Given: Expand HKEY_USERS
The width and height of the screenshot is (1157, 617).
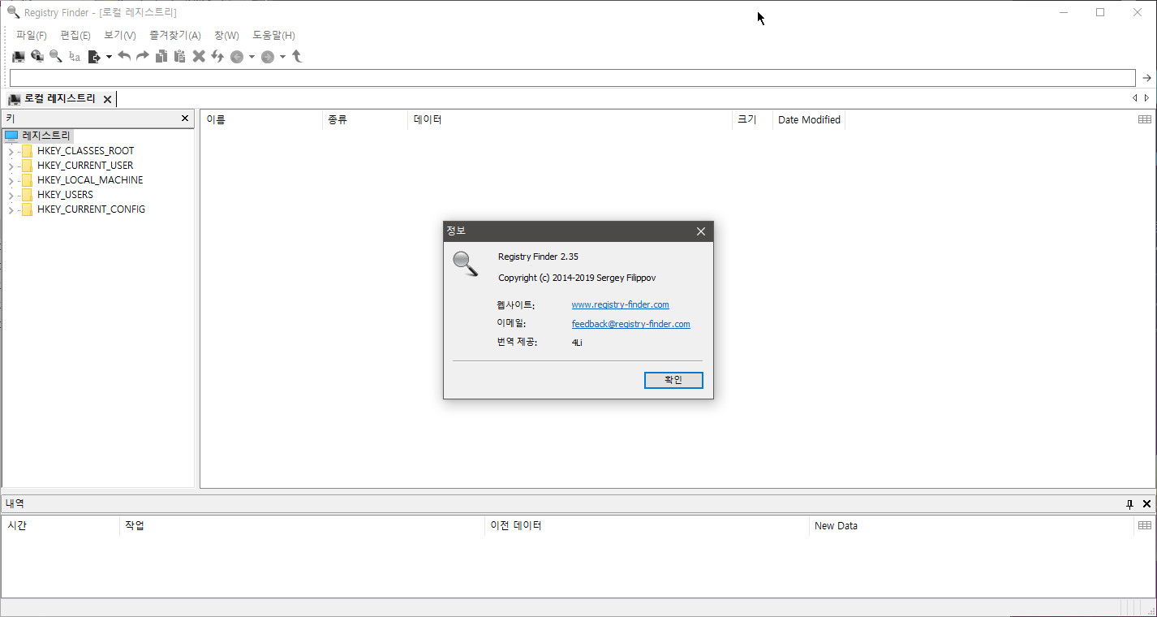Looking at the screenshot, I should pos(11,195).
